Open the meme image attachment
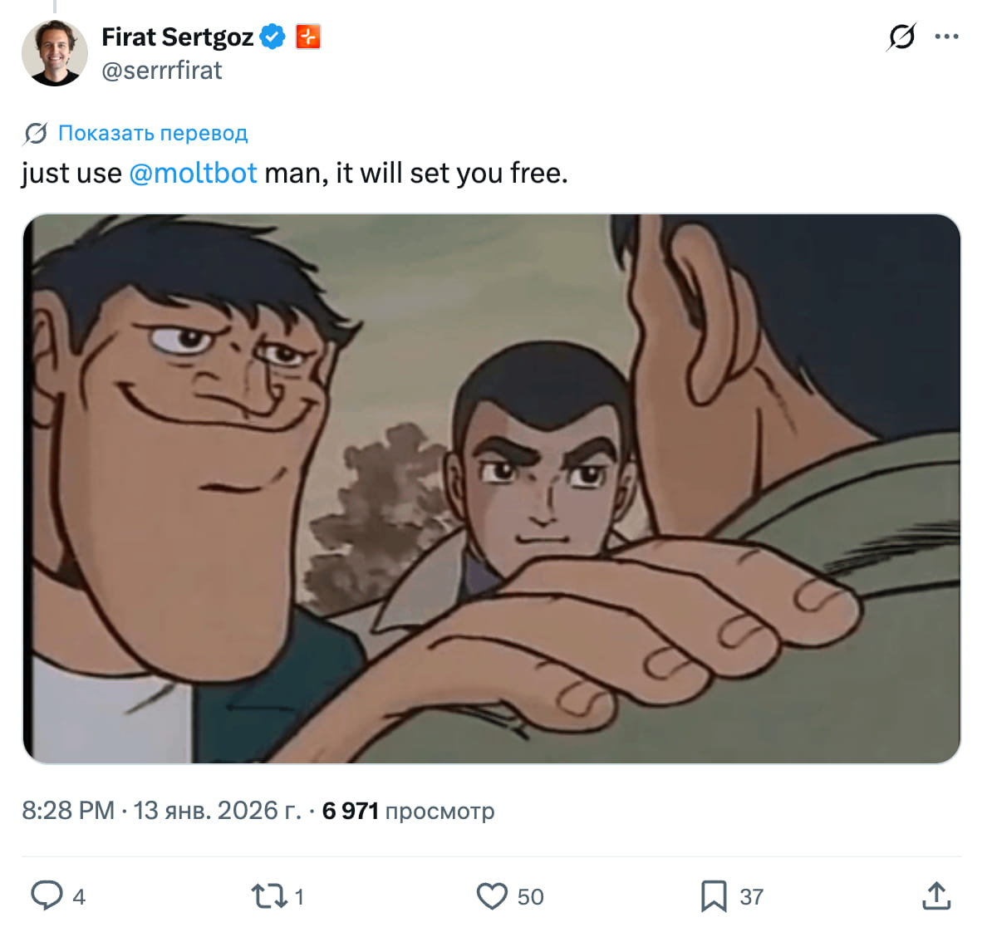987x932 pixels. pyautogui.click(x=493, y=488)
